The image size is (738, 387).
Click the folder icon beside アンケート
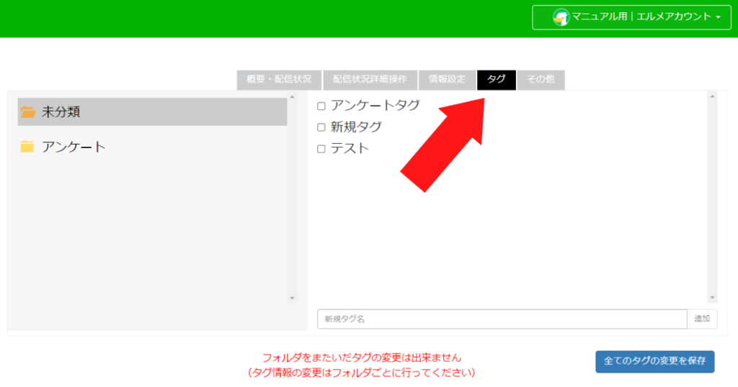point(27,147)
